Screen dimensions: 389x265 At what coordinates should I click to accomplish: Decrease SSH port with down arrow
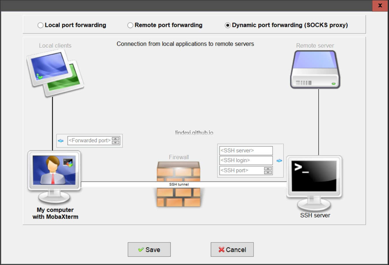[268, 173]
